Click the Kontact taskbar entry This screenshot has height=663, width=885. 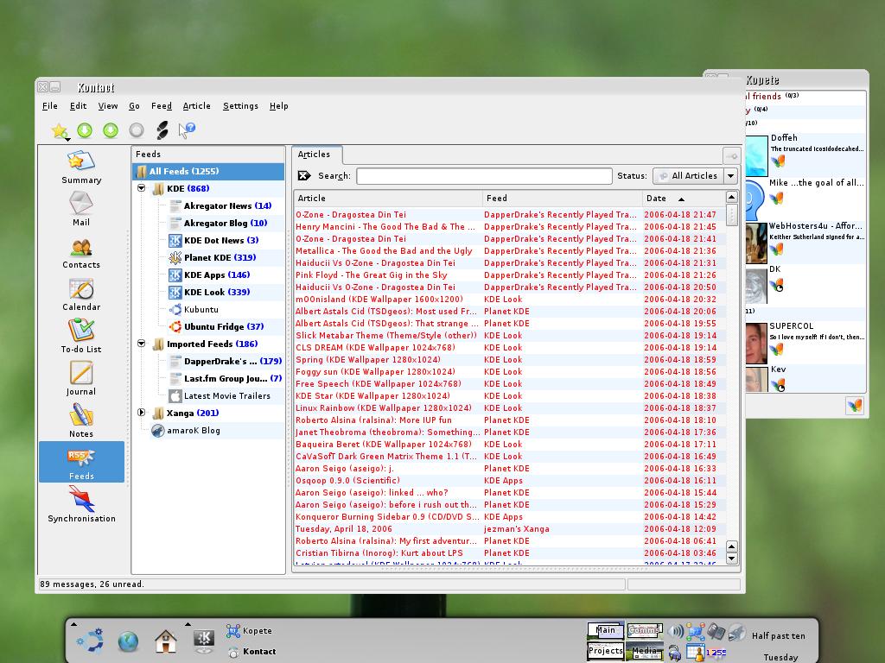coord(251,652)
